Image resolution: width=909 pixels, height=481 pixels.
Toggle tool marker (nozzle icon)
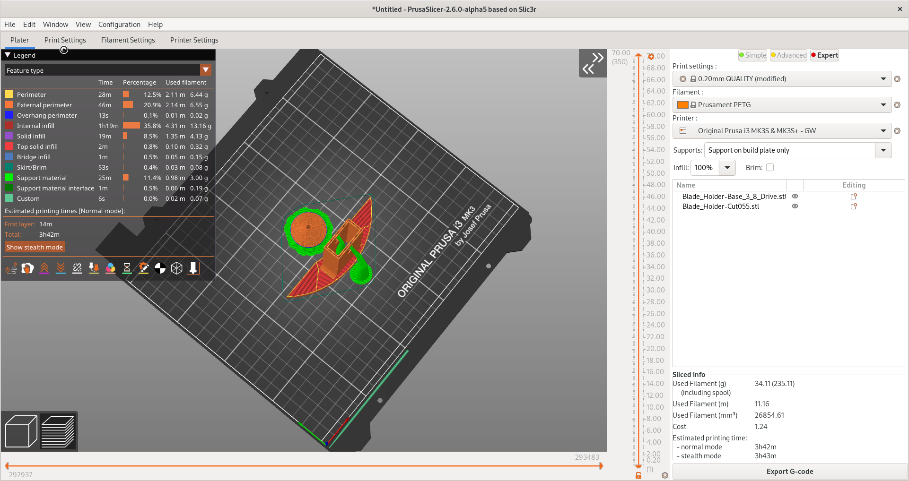pyautogui.click(x=193, y=268)
